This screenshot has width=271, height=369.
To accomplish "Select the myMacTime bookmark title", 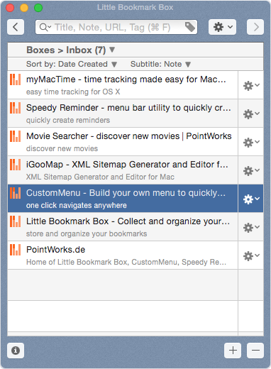I will [x=126, y=79].
